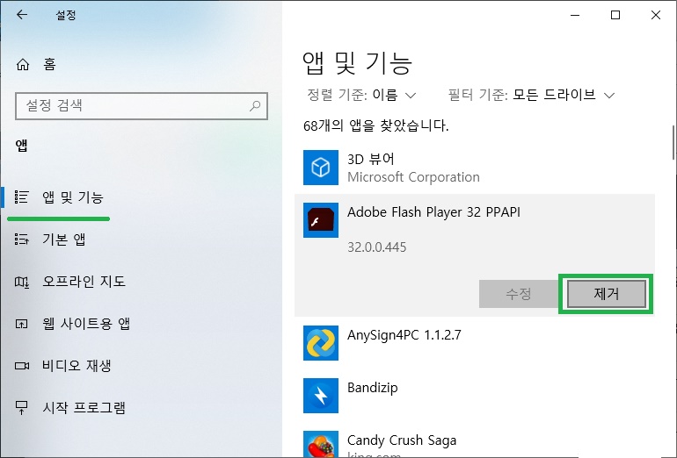This screenshot has height=458, width=677.
Task: Close the 설정 settings window
Action: point(655,15)
